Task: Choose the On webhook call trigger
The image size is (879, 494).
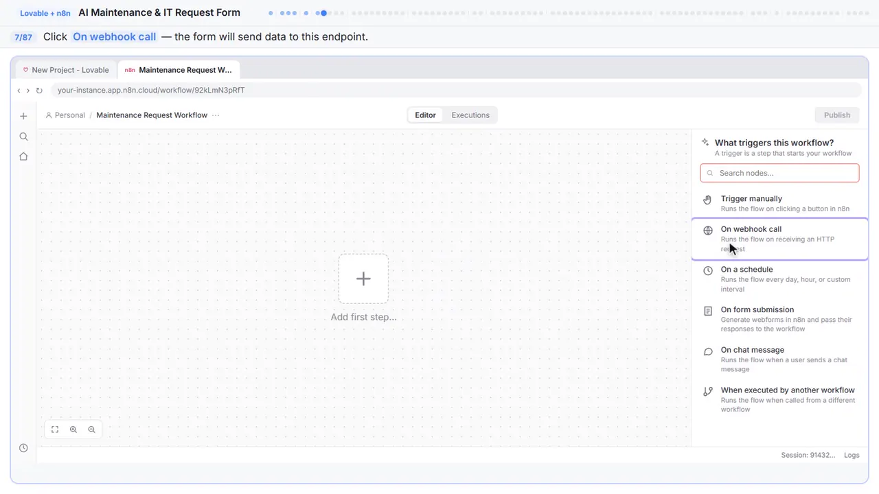Action: point(780,239)
